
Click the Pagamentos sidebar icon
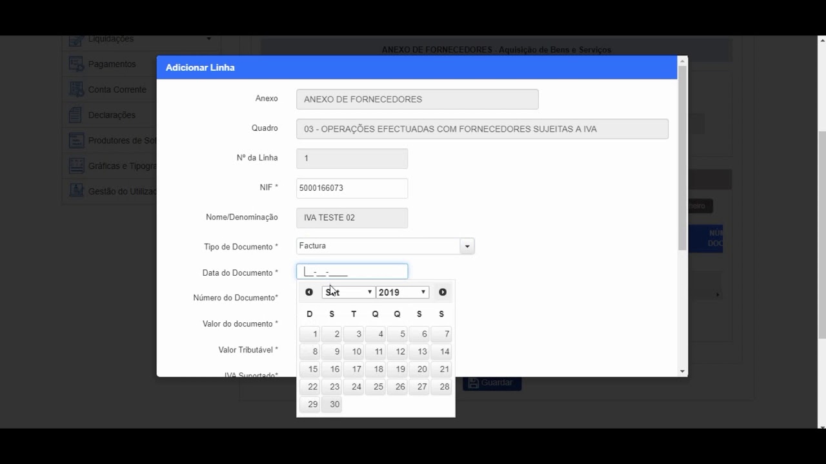77,64
